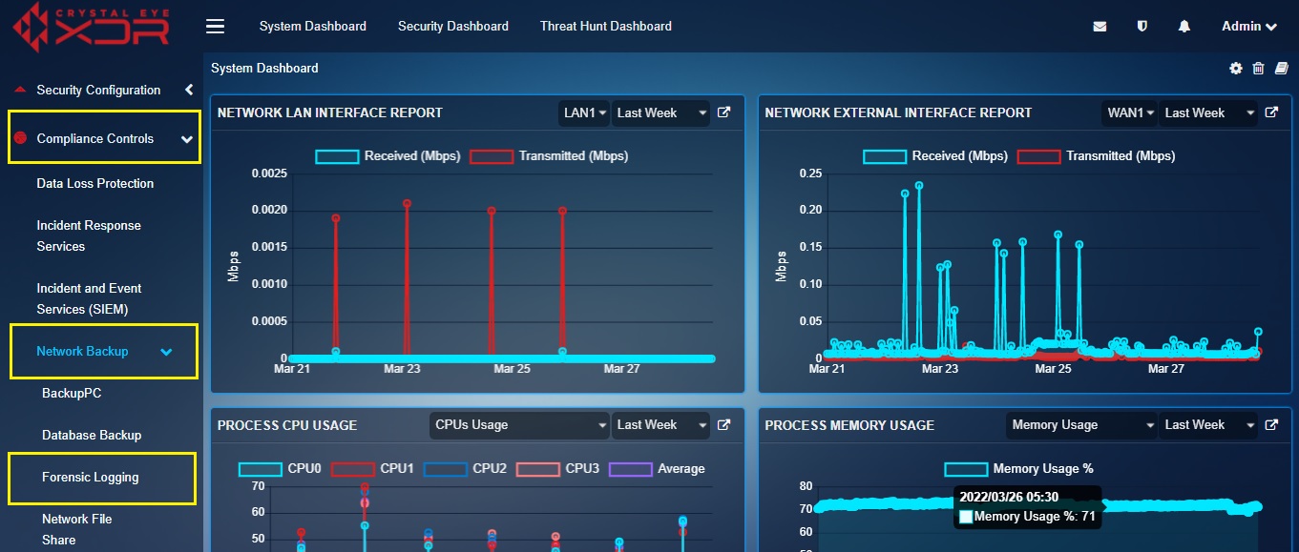Toggle Received (Mbps) legend in external chart
Screen dimensions: 1299x552
(935, 155)
